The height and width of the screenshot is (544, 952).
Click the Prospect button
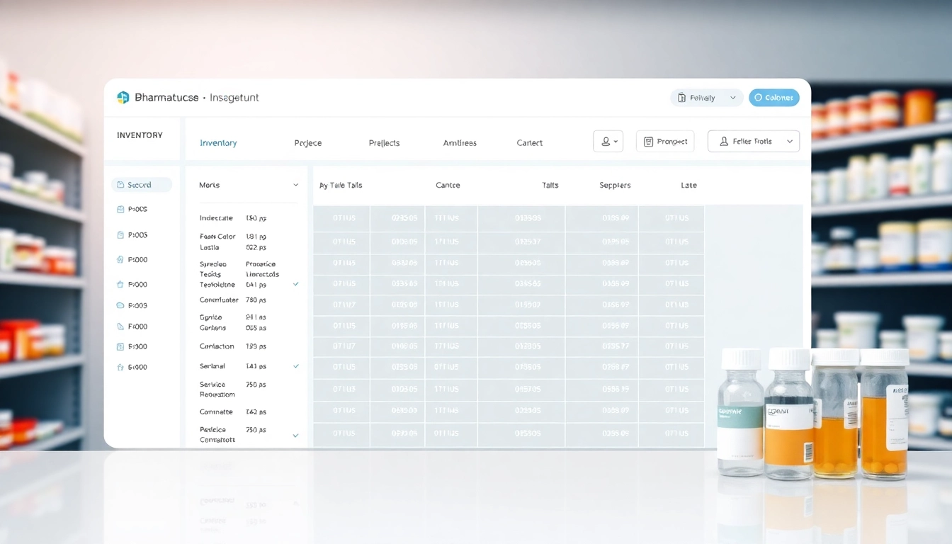coord(666,141)
